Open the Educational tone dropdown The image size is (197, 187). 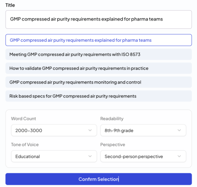pos(54,156)
